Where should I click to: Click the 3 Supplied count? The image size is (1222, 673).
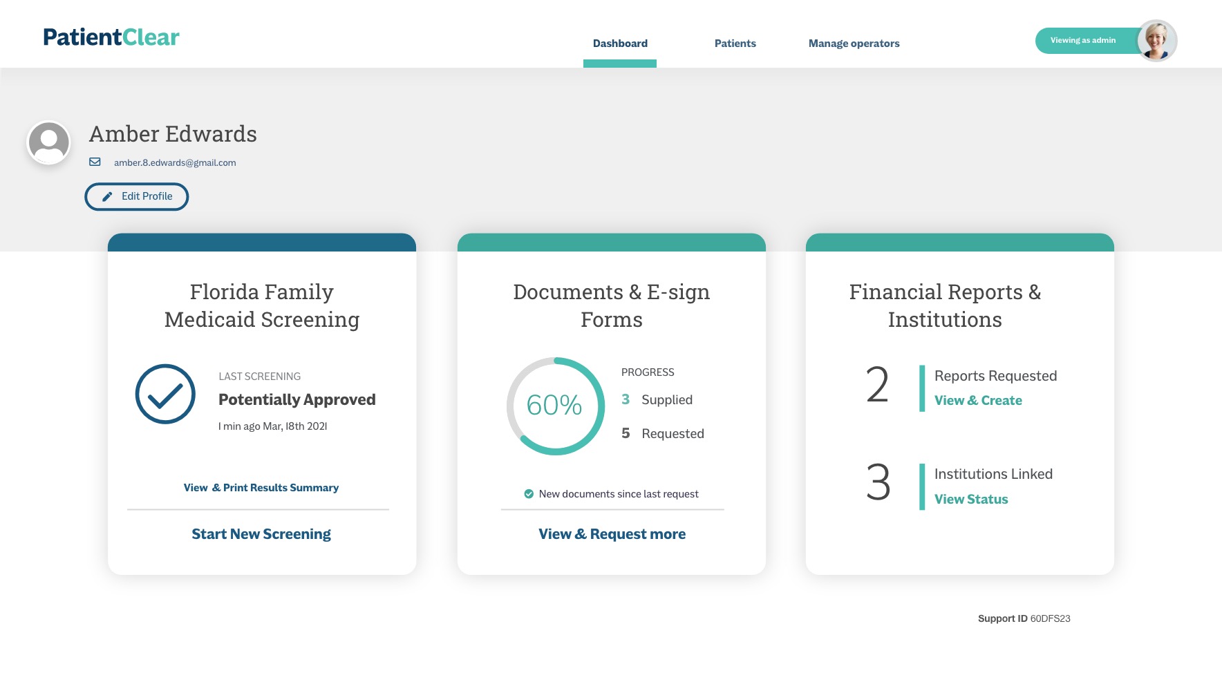click(657, 400)
